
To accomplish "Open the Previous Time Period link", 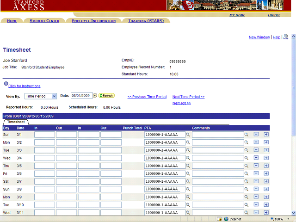I will pos(147,97).
